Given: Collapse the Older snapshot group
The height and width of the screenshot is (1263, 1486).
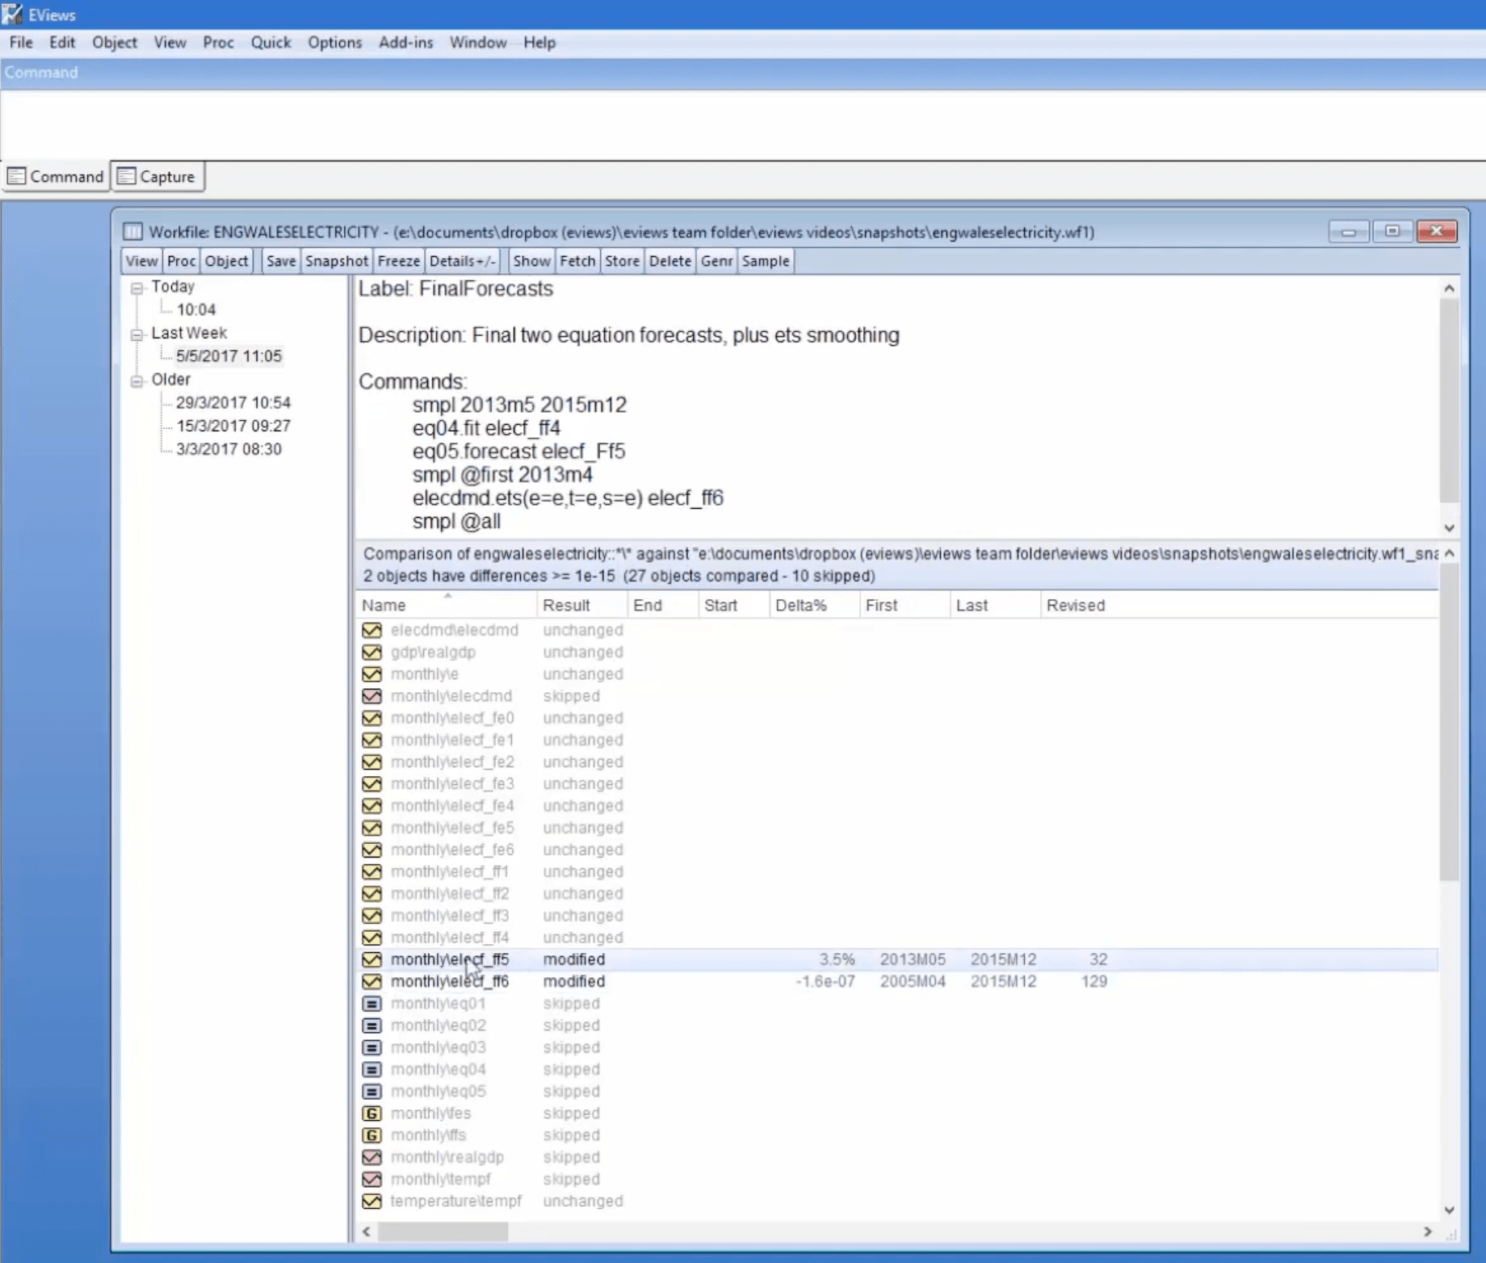Looking at the screenshot, I should pyautogui.click(x=137, y=380).
